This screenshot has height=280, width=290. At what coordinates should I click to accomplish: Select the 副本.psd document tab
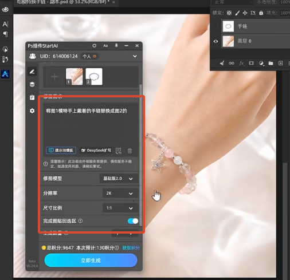63,2
